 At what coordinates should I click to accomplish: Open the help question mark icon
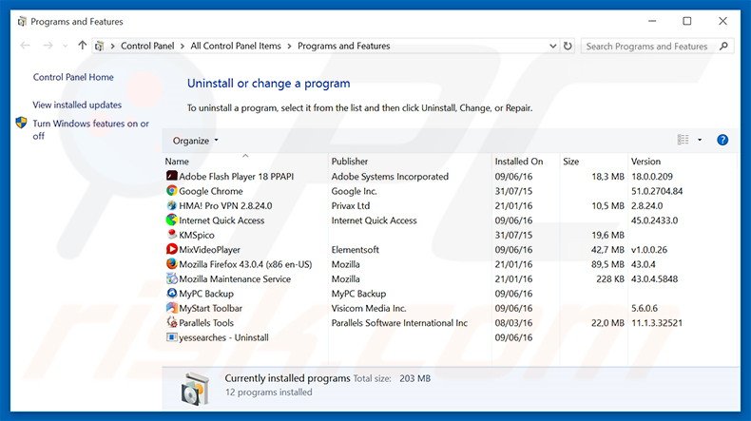[x=722, y=140]
